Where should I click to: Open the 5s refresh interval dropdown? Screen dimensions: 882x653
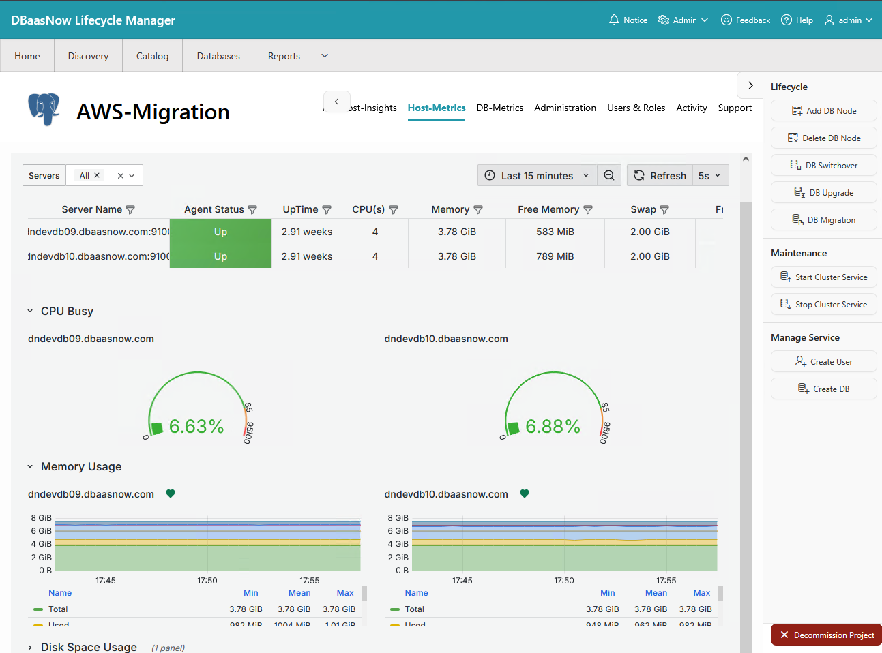pos(709,175)
